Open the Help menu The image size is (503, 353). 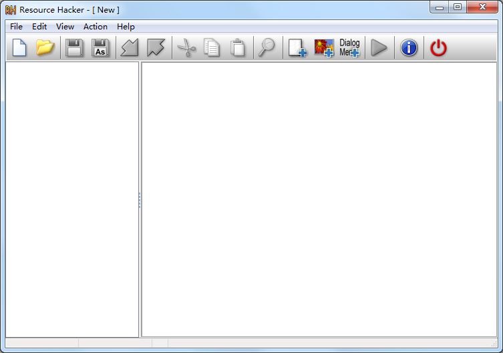(x=126, y=27)
